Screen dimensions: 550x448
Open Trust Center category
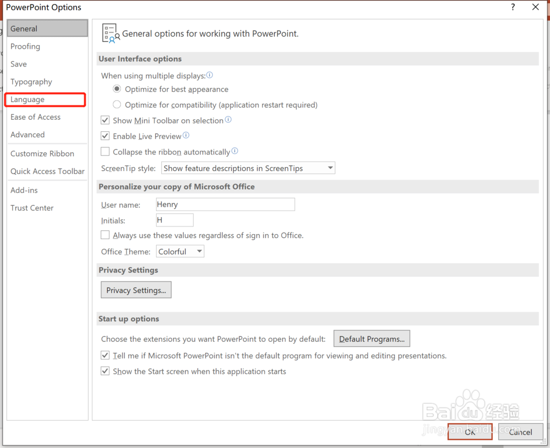point(47,208)
